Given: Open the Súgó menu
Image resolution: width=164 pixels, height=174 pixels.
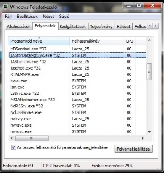Looking at the screenshot, I should pos(64,16).
